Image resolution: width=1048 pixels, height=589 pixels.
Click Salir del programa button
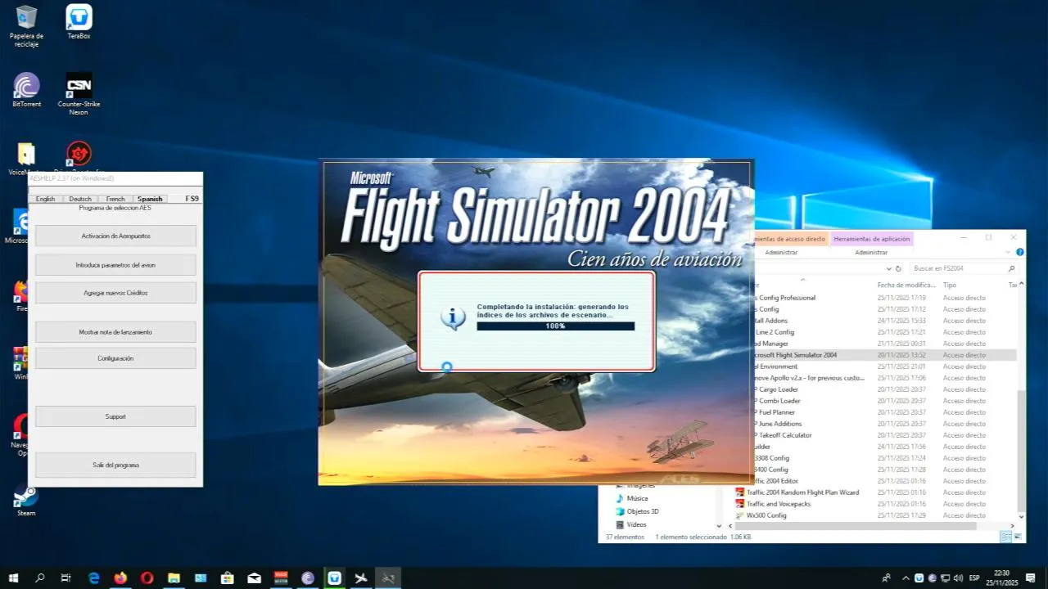tap(115, 465)
